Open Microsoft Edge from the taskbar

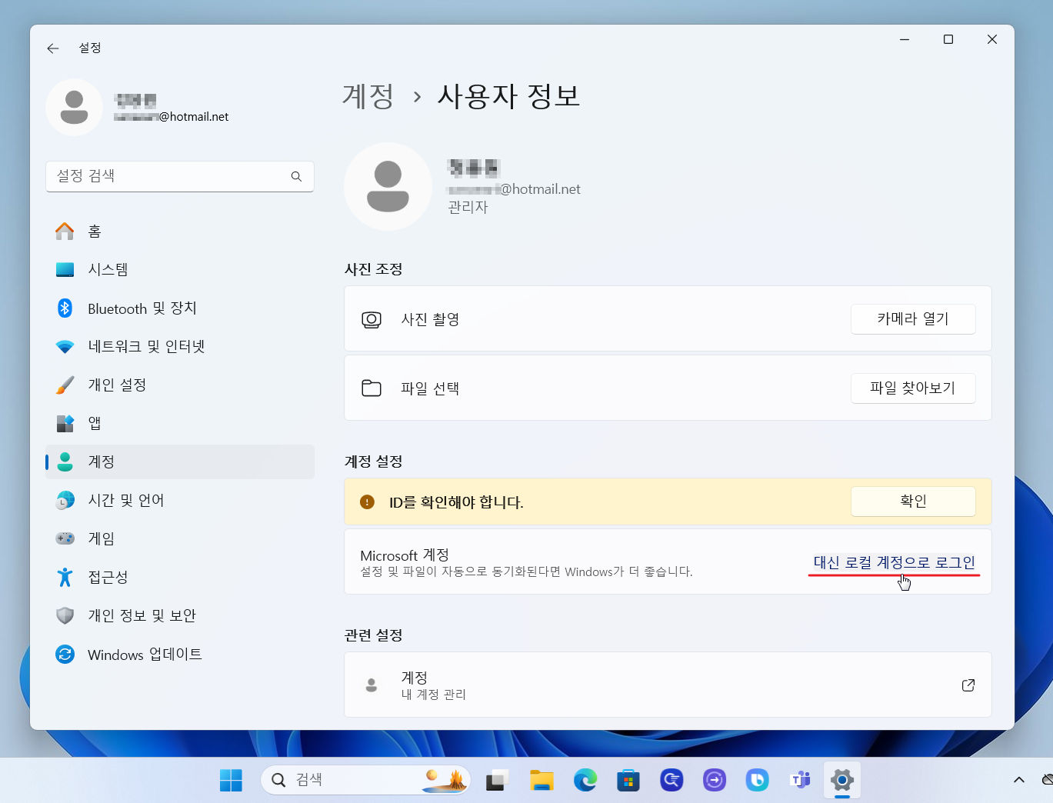(x=585, y=780)
